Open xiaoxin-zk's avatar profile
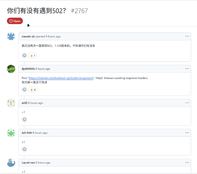This screenshot has width=197, height=174. (11, 37)
